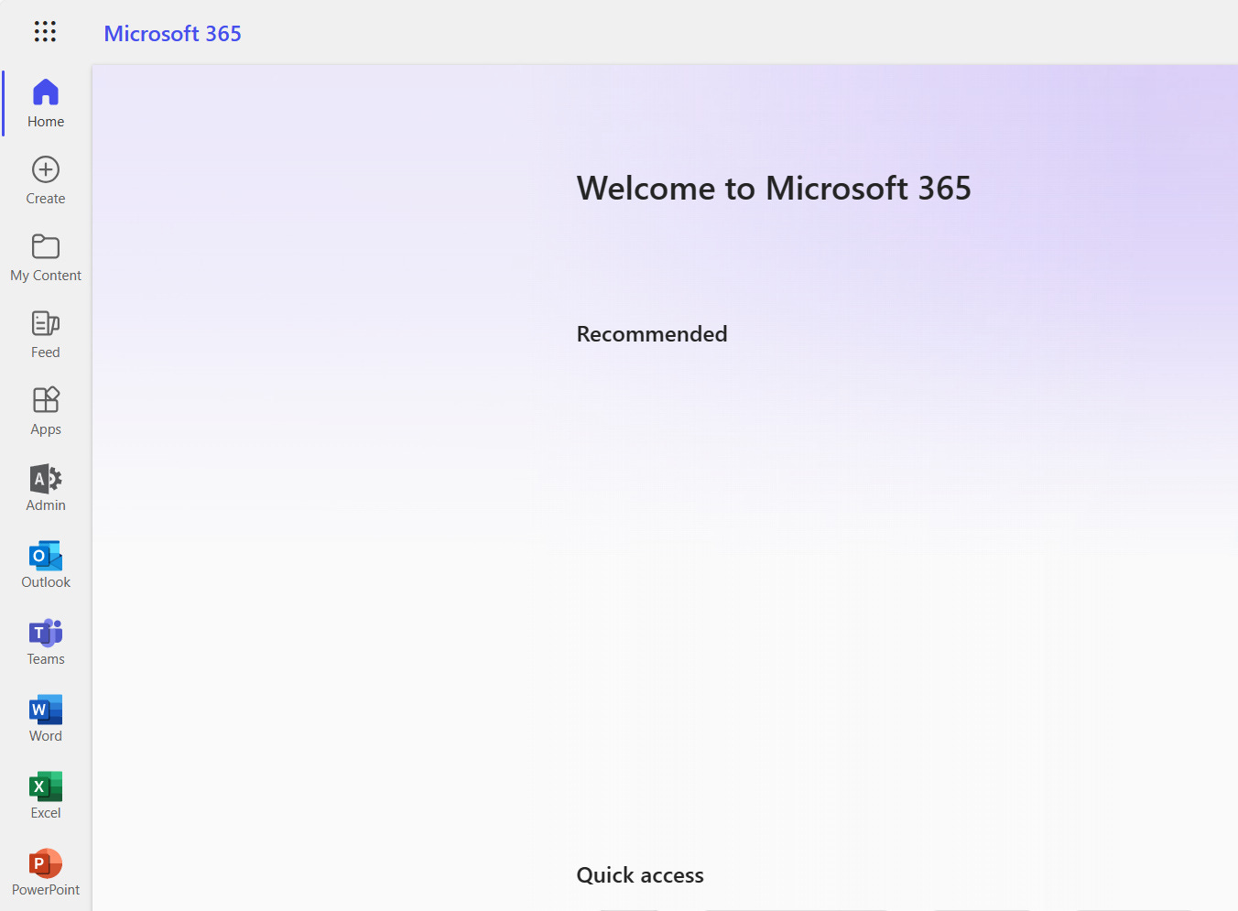This screenshot has height=911, width=1238.
Task: Launch PowerPoint from sidebar
Action: pyautogui.click(x=46, y=873)
